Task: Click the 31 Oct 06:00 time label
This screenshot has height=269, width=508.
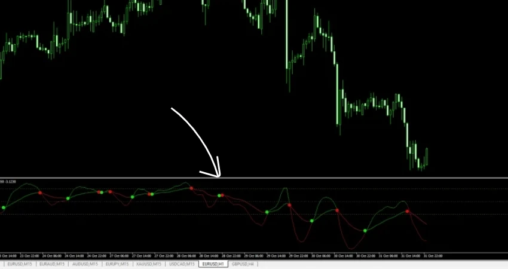Action: pyautogui.click(x=388, y=256)
